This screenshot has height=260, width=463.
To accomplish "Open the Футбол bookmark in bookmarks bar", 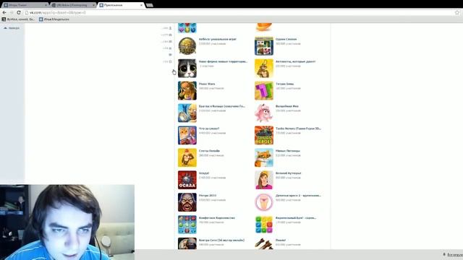I will tap(18, 19).
